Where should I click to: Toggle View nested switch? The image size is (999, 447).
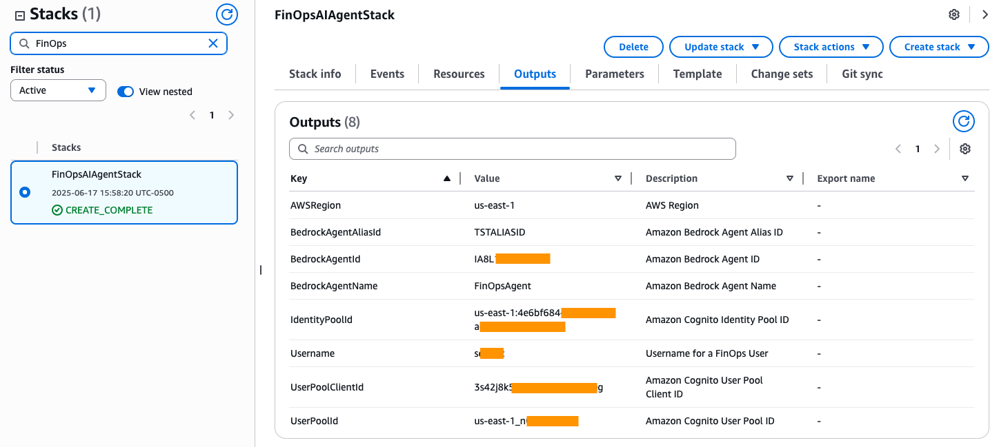125,92
